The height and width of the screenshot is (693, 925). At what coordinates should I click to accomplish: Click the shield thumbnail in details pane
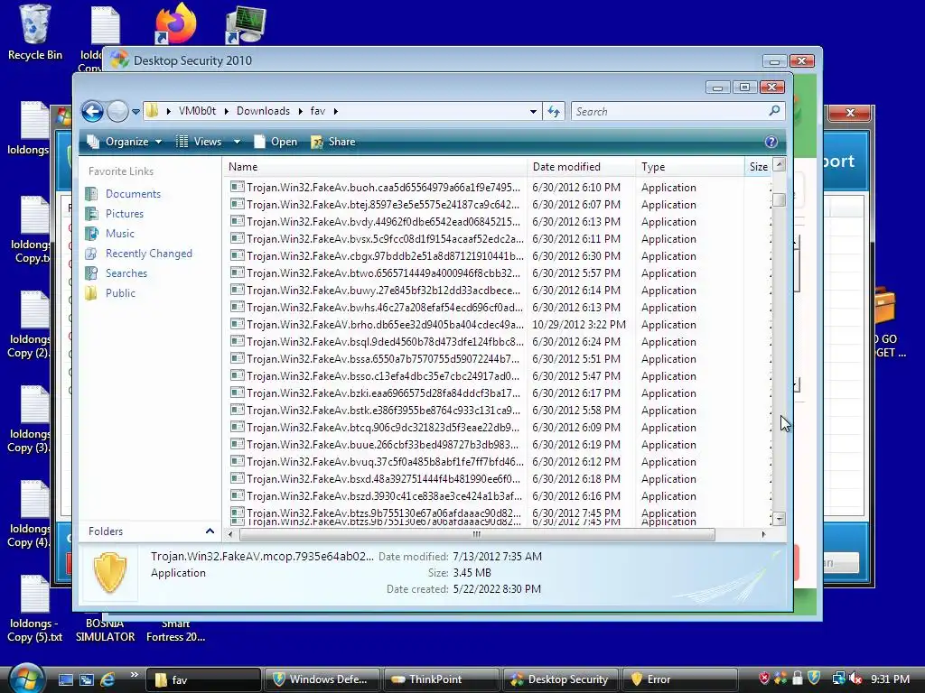109,572
